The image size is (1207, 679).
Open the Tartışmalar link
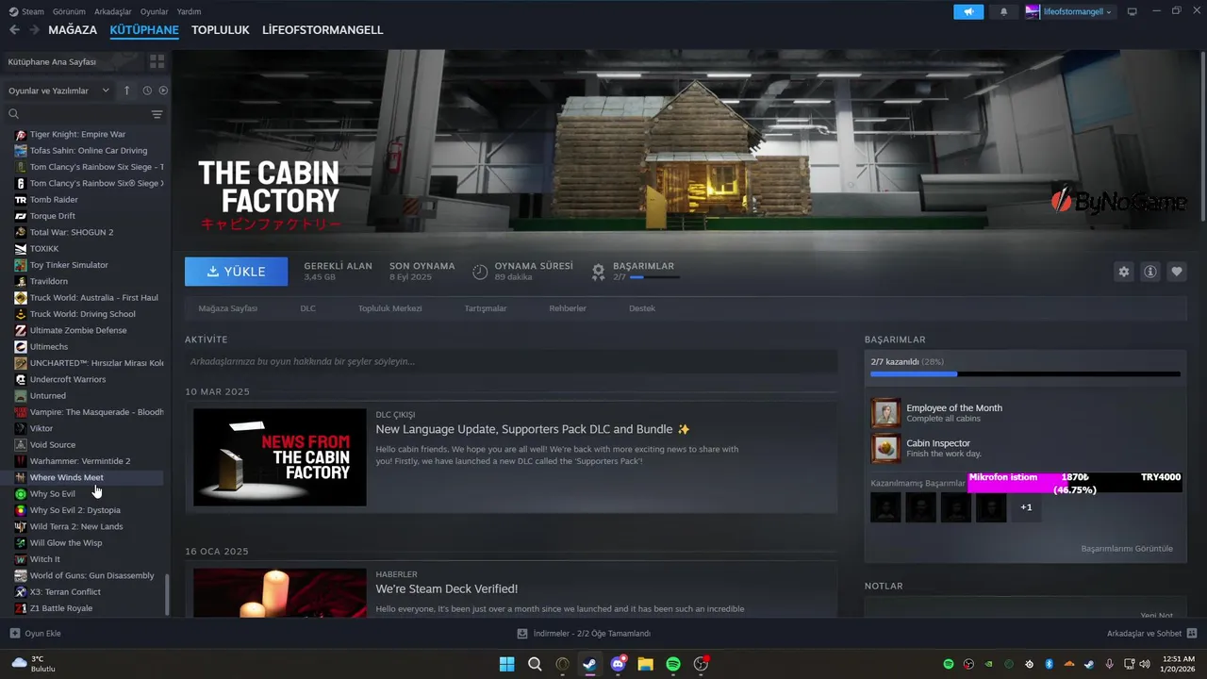(x=486, y=308)
